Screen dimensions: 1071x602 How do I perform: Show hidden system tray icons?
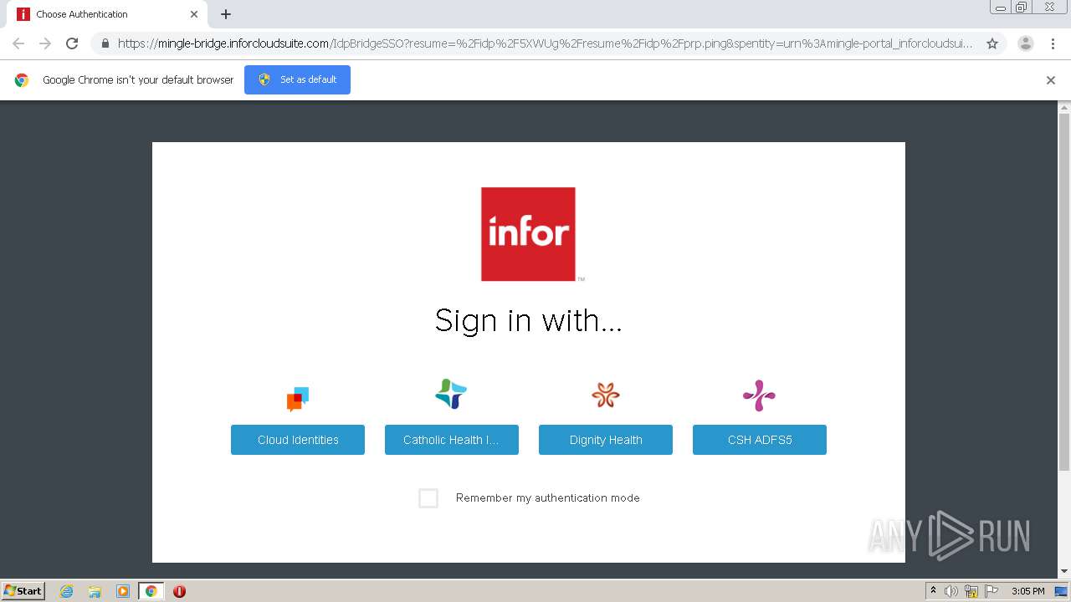(933, 591)
